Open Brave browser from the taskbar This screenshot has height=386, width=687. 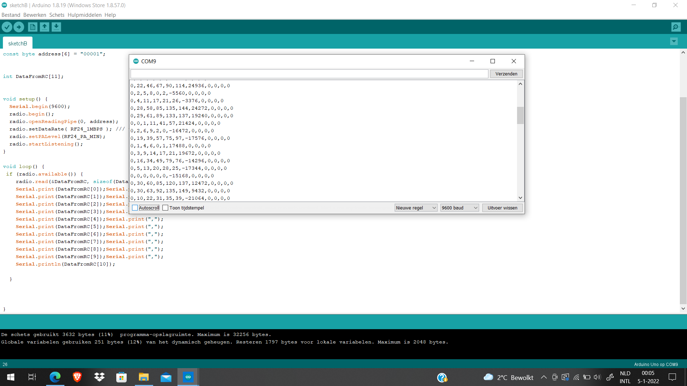point(77,377)
